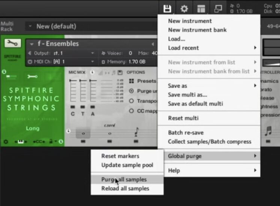
Task: Click the workspace layout panel icon
Action: click(201, 8)
